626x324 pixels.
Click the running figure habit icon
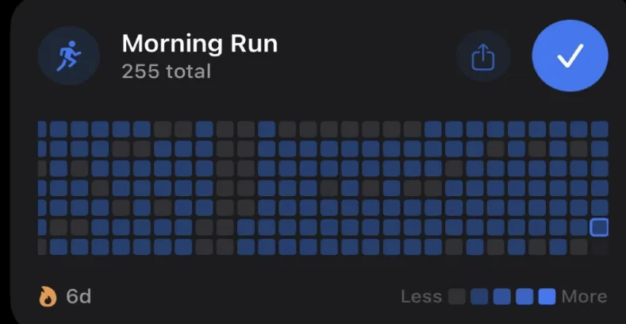point(69,56)
